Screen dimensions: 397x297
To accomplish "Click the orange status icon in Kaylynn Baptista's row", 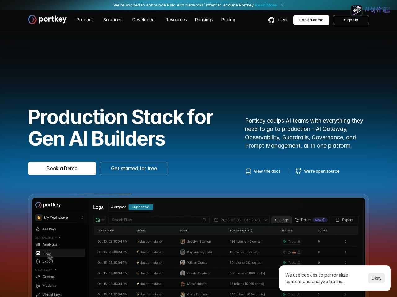I will pyautogui.click(x=294, y=252).
